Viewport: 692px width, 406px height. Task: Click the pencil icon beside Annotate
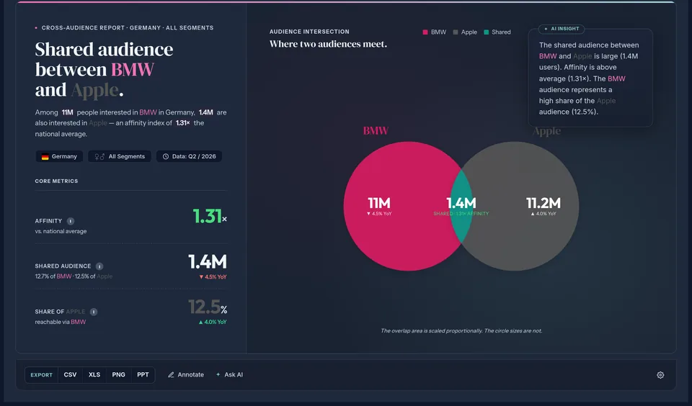pyautogui.click(x=171, y=375)
